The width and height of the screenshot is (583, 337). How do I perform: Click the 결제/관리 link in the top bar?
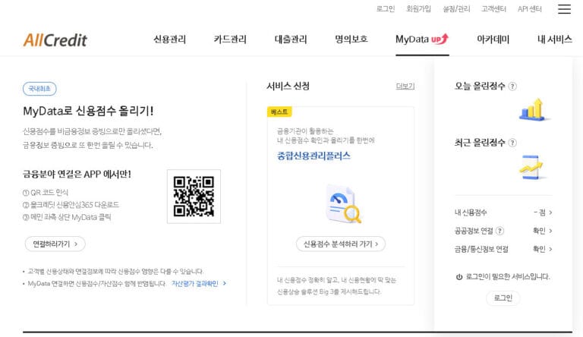[456, 9]
